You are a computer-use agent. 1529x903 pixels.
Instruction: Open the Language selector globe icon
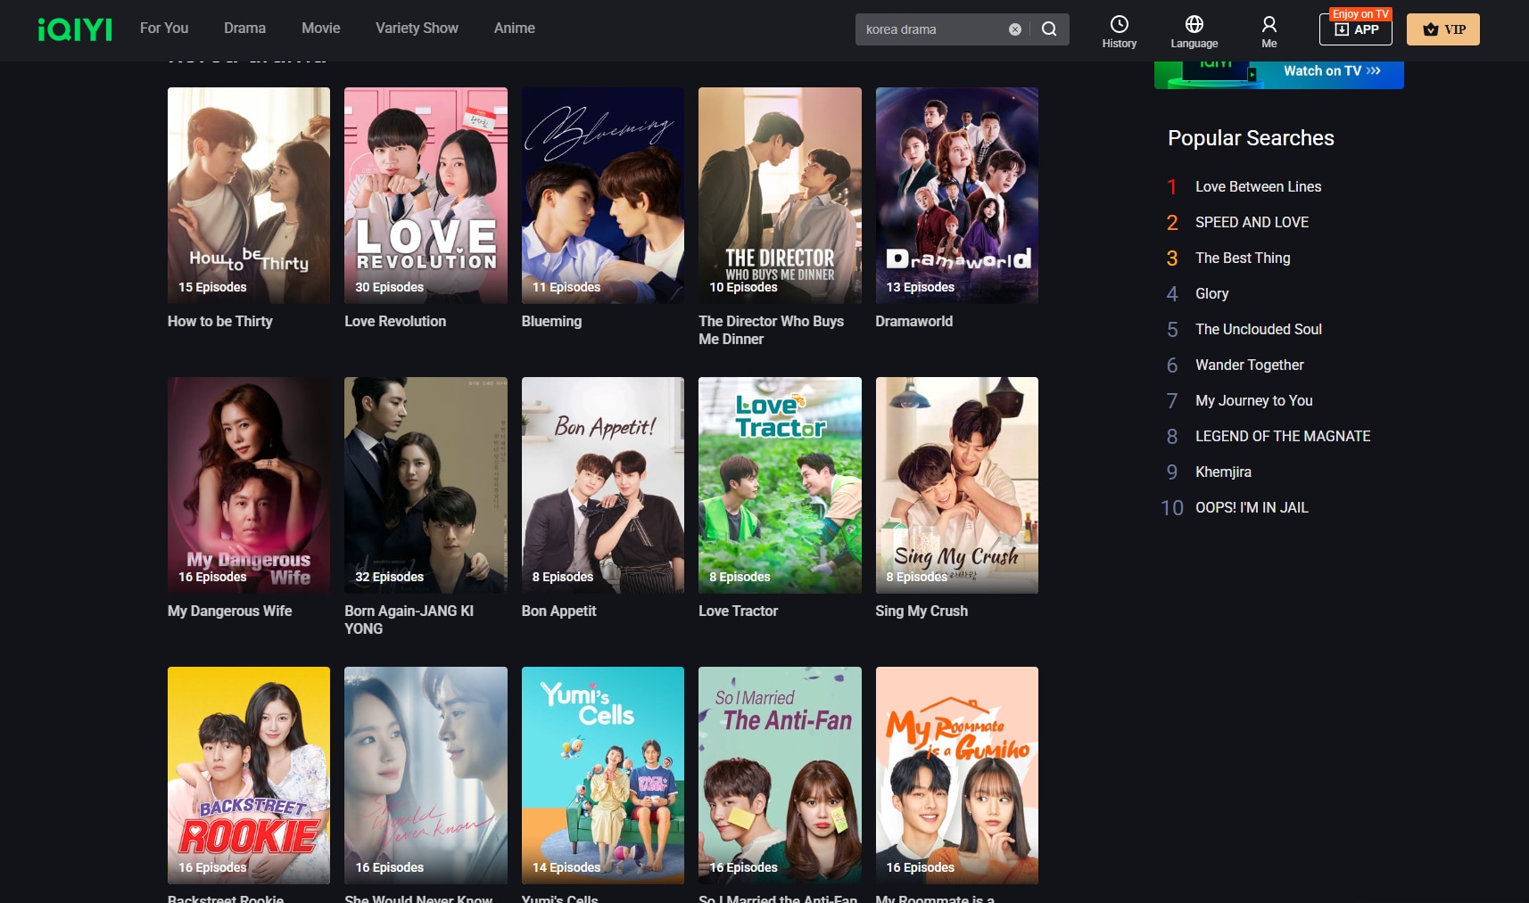(x=1193, y=25)
